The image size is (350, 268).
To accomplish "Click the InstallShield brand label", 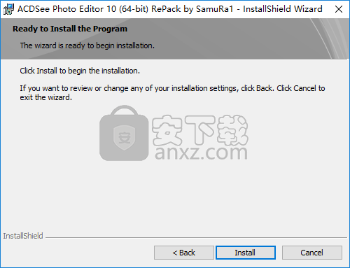I will click(x=23, y=236).
